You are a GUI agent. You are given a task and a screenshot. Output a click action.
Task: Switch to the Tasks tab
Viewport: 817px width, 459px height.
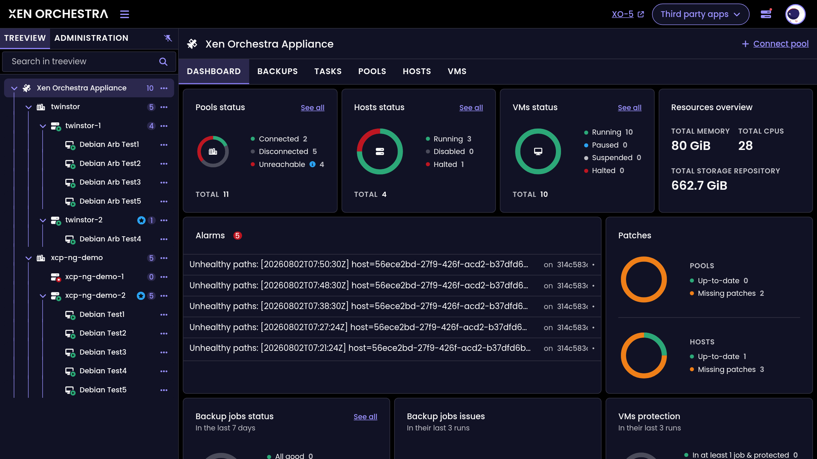328,71
